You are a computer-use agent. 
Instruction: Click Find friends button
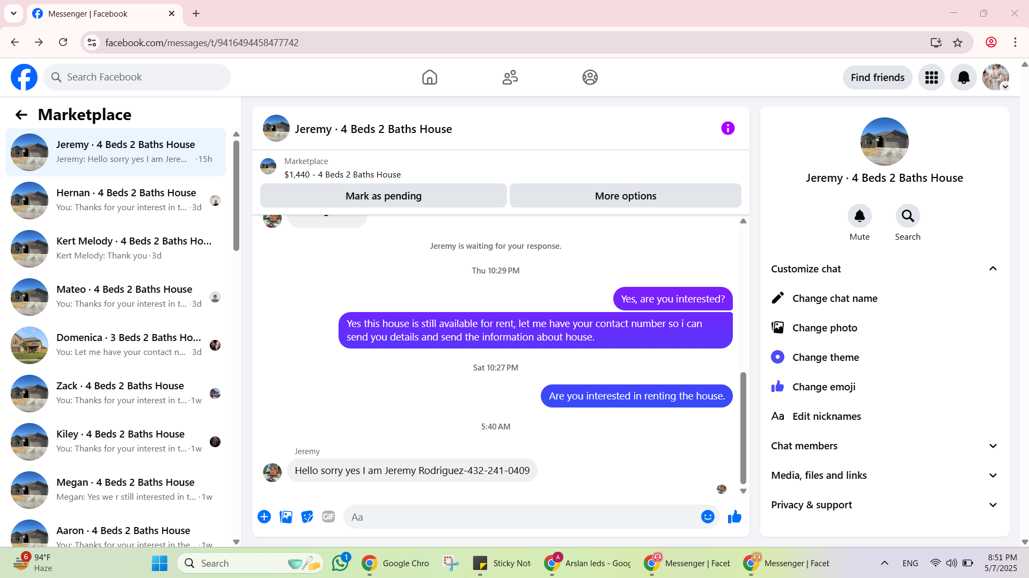pyautogui.click(x=877, y=77)
